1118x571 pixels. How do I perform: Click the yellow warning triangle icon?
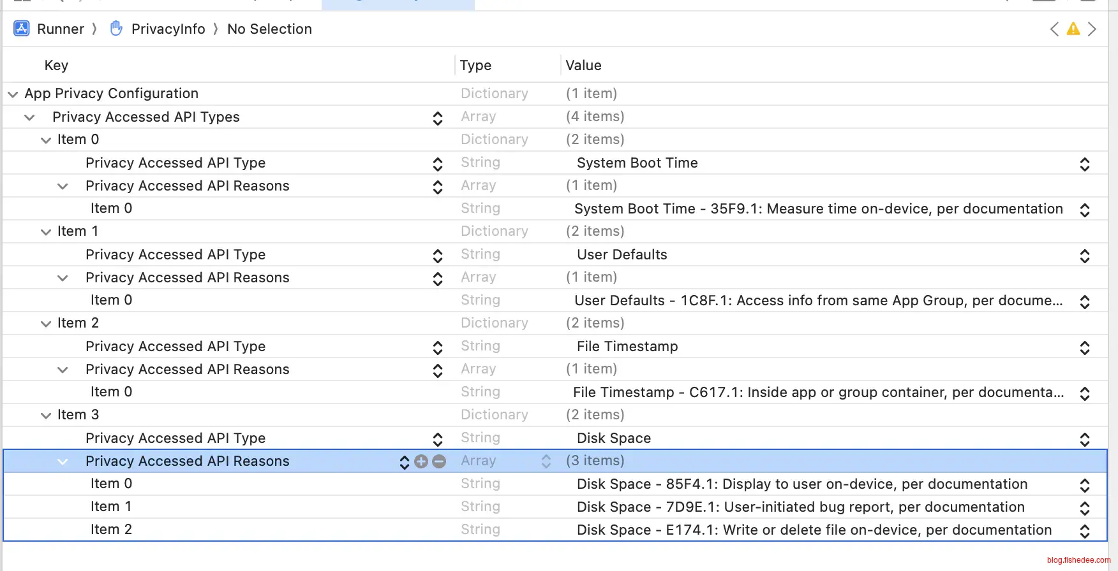pos(1073,29)
